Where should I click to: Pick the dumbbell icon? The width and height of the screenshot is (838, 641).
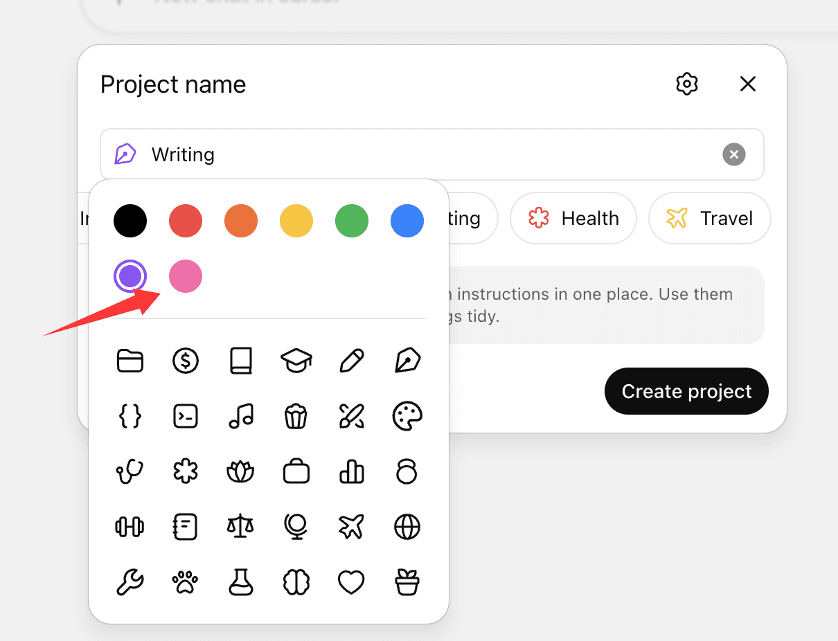click(x=130, y=527)
